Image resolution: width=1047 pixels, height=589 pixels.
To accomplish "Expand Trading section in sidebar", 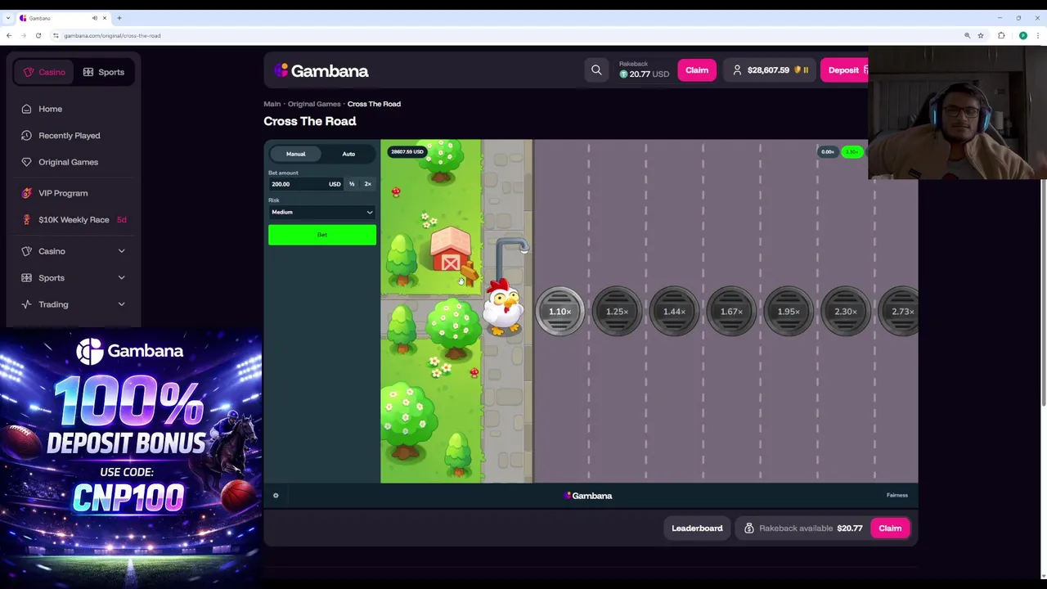I will 74,304.
